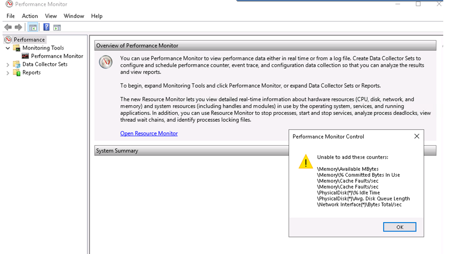Open the Action menu
This screenshot has width=453, height=254.
(30, 16)
